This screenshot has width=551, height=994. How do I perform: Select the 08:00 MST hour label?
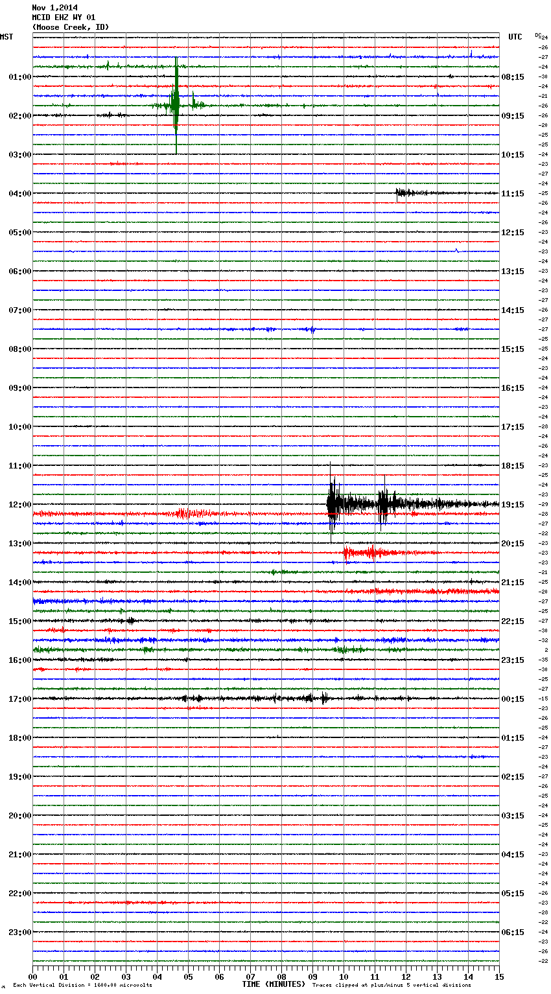[x=20, y=349]
